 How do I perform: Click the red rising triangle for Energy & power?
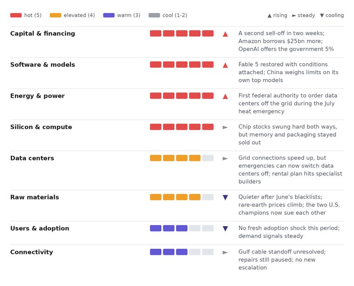click(225, 96)
